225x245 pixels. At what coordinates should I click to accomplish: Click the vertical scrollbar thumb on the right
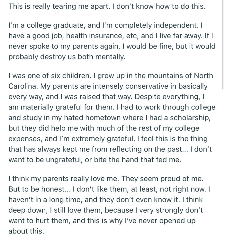pyautogui.click(x=223, y=45)
